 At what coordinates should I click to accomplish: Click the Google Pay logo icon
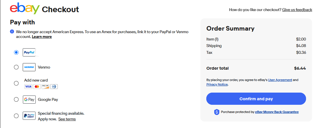pyautogui.click(x=29, y=99)
